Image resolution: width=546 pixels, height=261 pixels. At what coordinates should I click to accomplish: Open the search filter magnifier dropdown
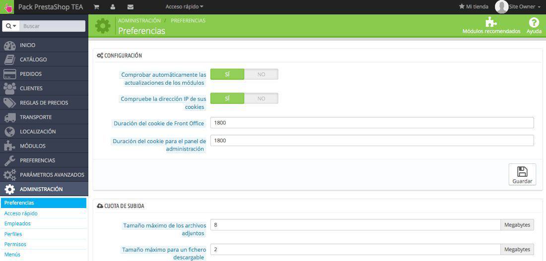pos(11,26)
